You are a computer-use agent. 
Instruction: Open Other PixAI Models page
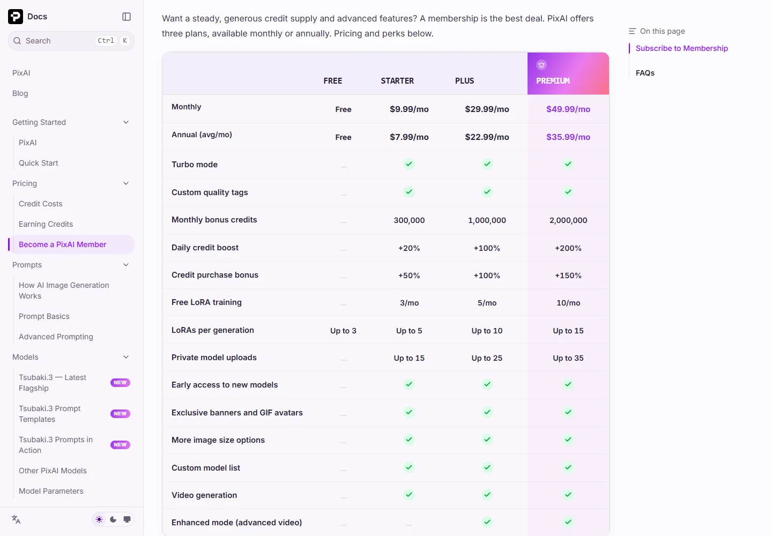tap(53, 471)
